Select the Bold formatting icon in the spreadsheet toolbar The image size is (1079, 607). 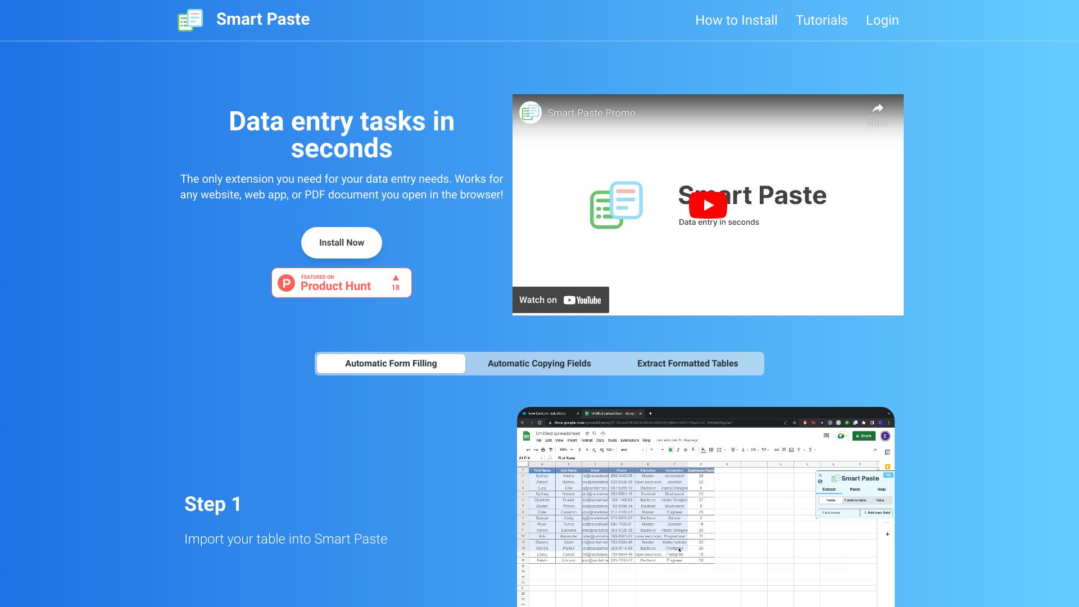[x=670, y=450]
